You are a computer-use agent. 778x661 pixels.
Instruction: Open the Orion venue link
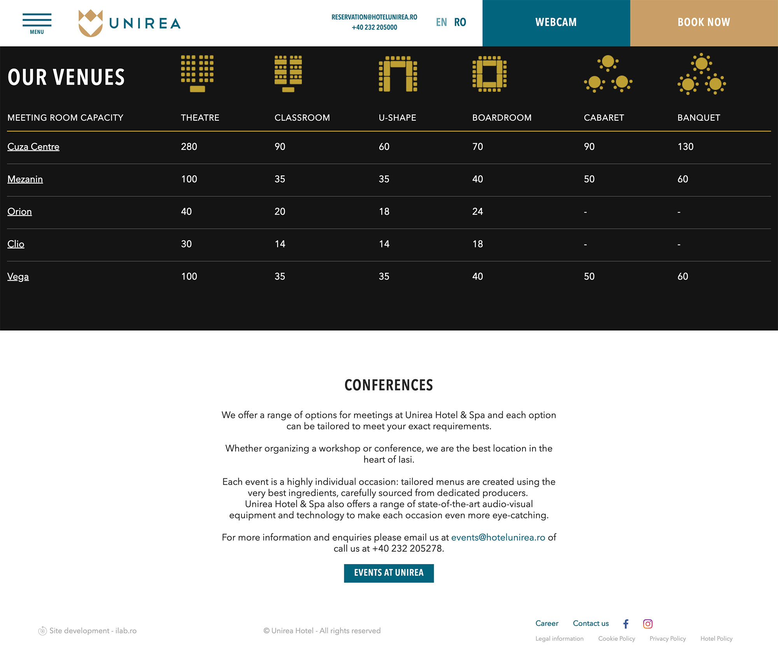pos(19,211)
